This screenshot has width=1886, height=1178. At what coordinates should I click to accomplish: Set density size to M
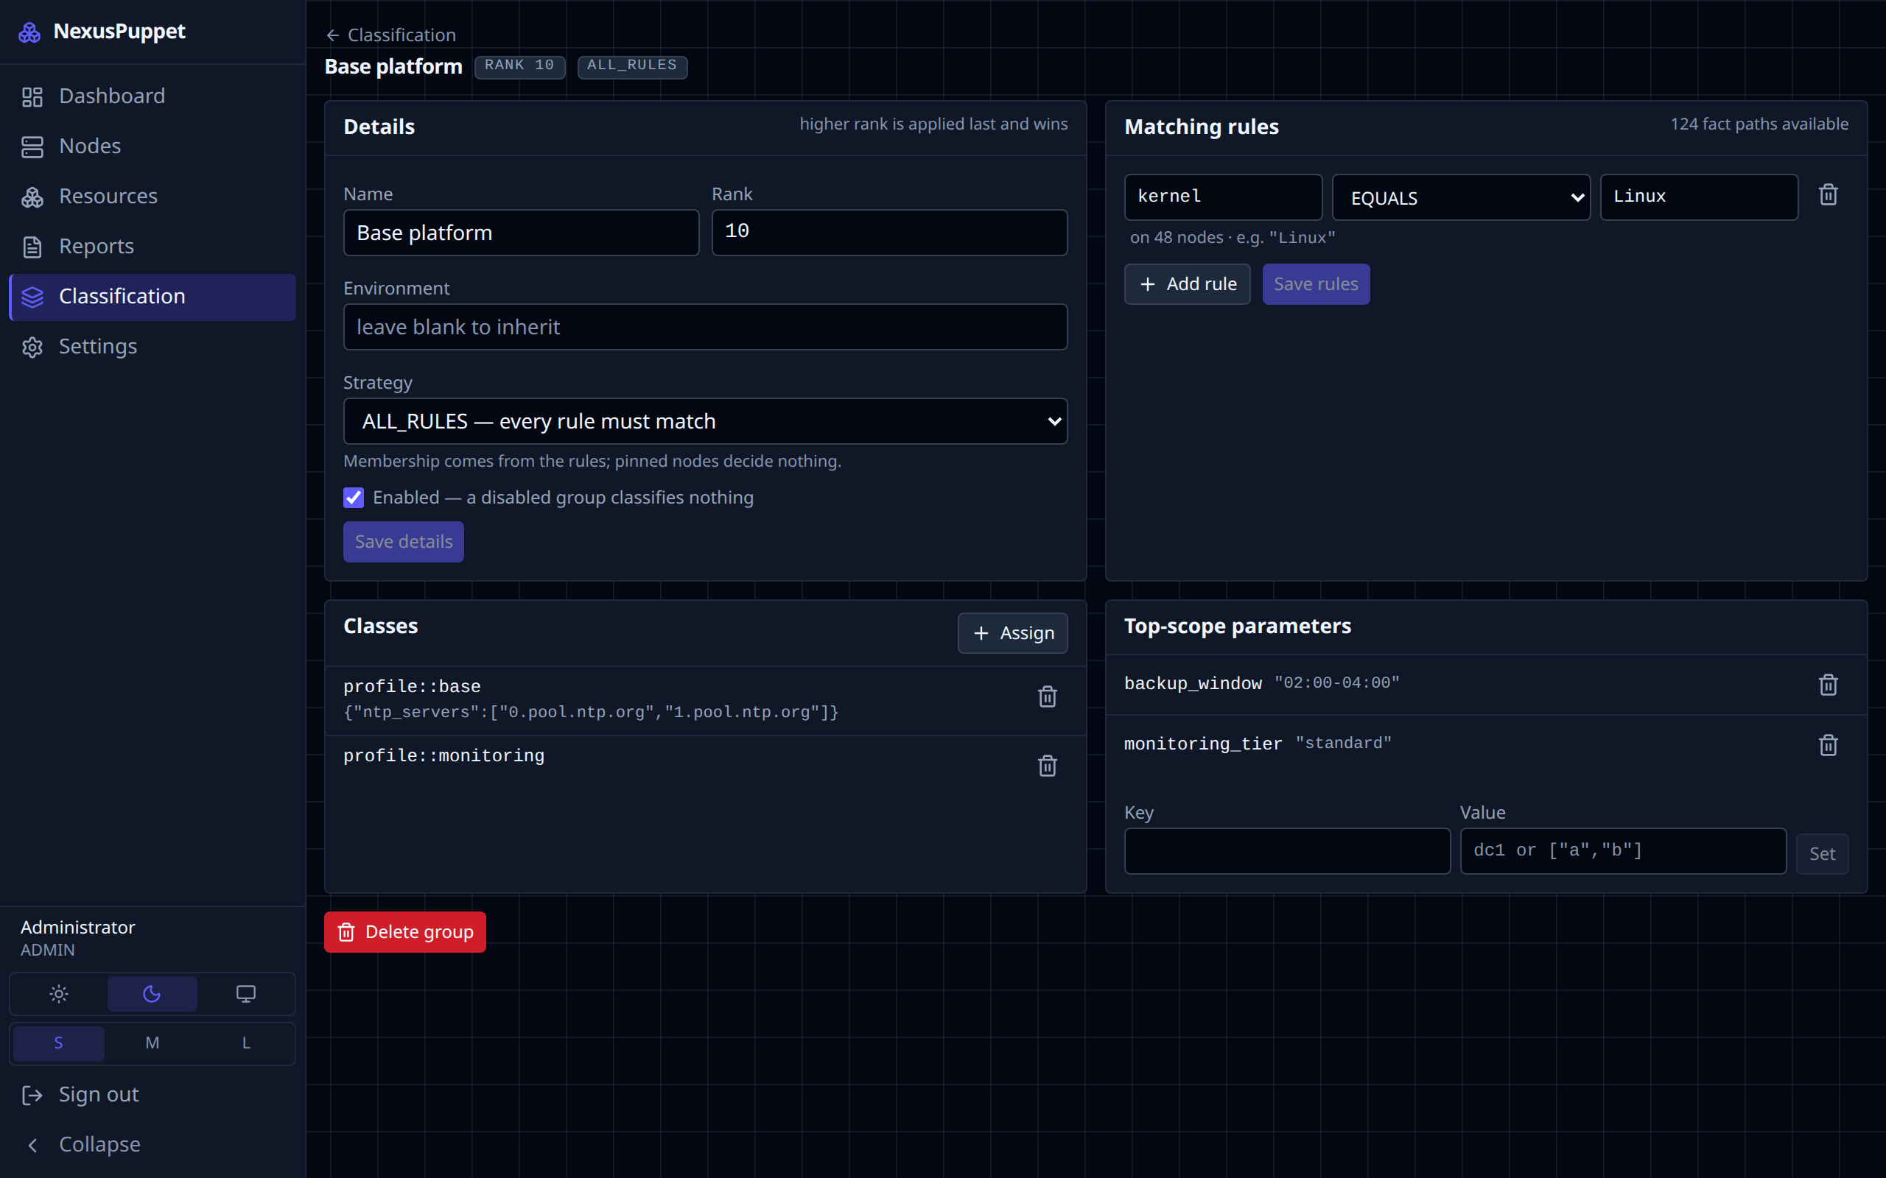pos(152,1043)
